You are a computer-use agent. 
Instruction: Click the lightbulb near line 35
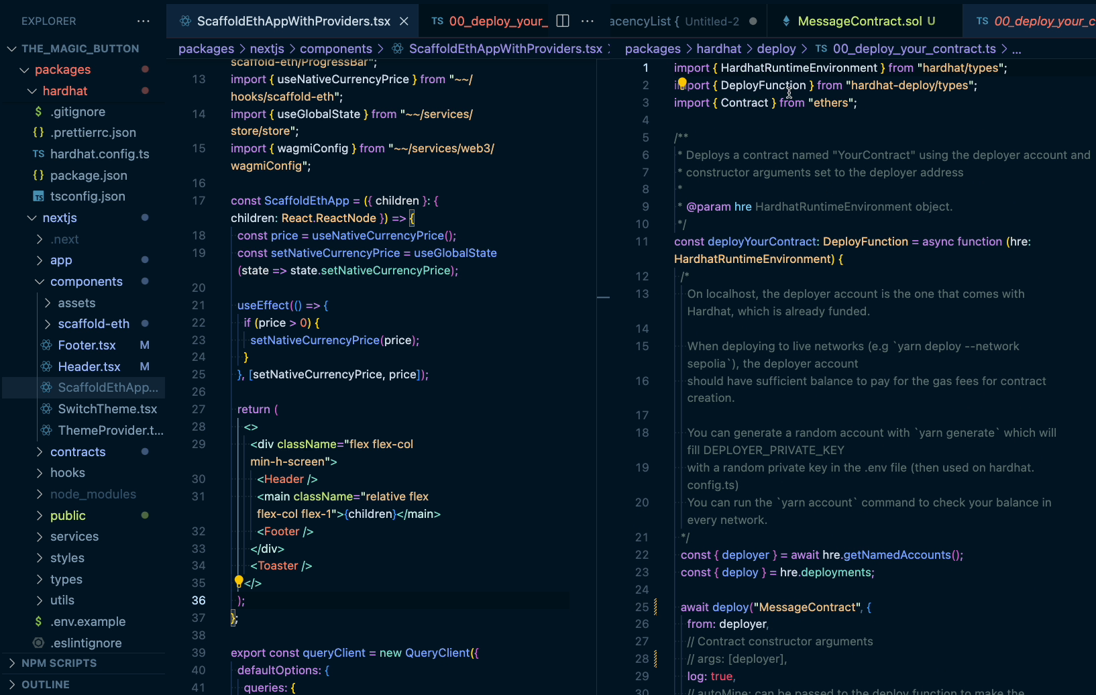[x=239, y=581]
